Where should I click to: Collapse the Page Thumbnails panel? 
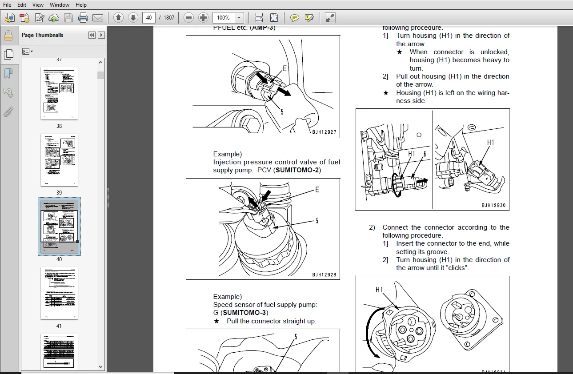coord(92,35)
